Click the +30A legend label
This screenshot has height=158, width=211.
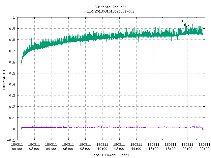pyautogui.click(x=185, y=21)
